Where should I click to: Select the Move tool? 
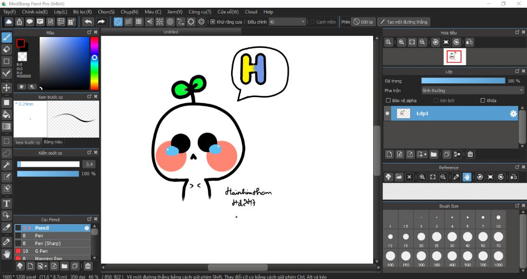point(6,88)
